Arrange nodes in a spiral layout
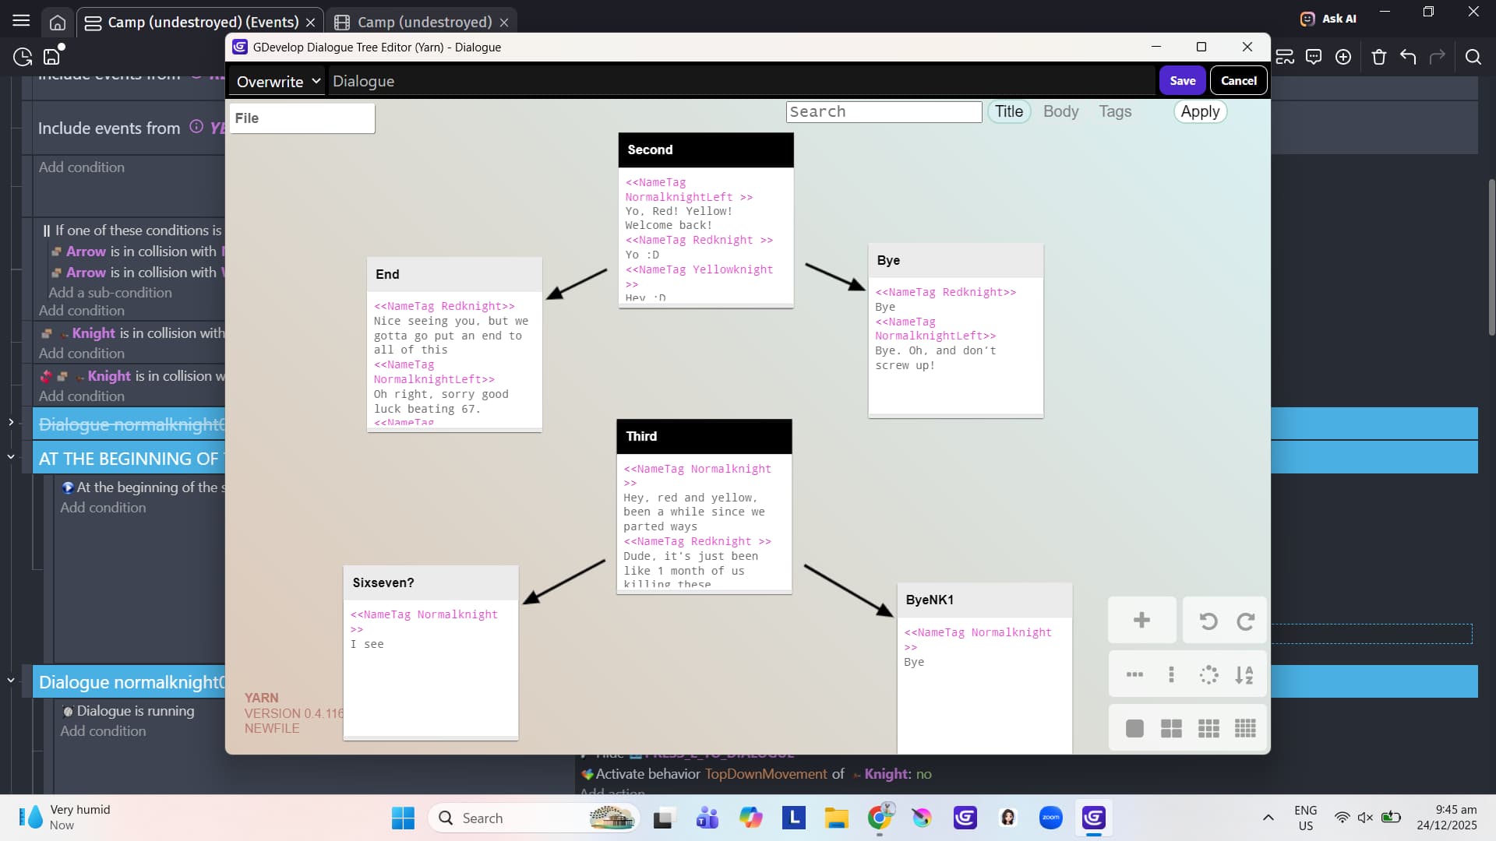The height and width of the screenshot is (841, 1496). 1208,674
